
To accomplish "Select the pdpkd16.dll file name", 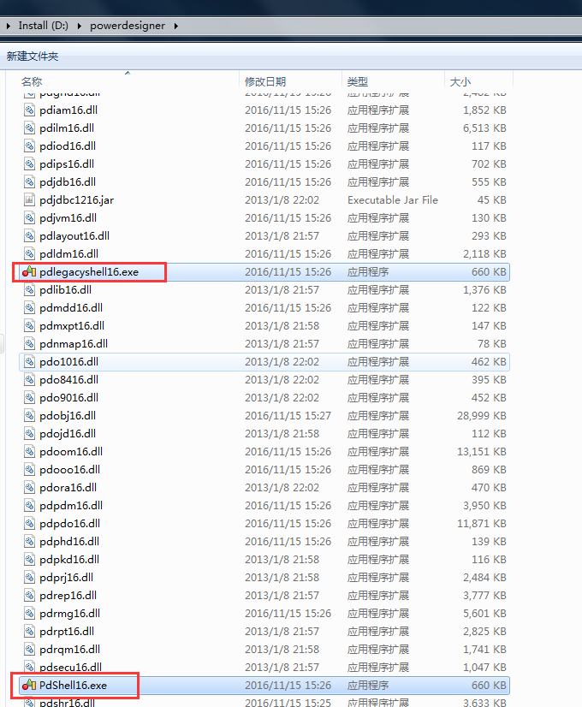I will [69, 560].
